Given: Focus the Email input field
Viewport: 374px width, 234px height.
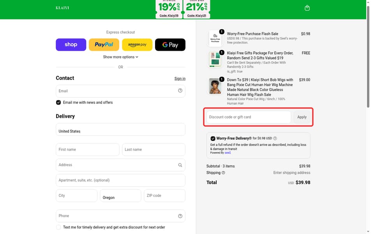Looking at the screenshot, I should coord(120,91).
